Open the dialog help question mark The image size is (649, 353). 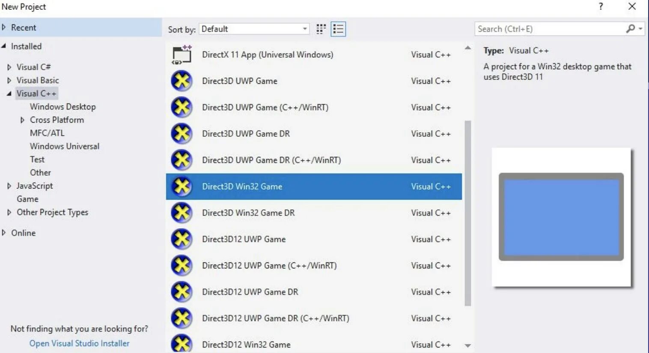click(x=601, y=6)
